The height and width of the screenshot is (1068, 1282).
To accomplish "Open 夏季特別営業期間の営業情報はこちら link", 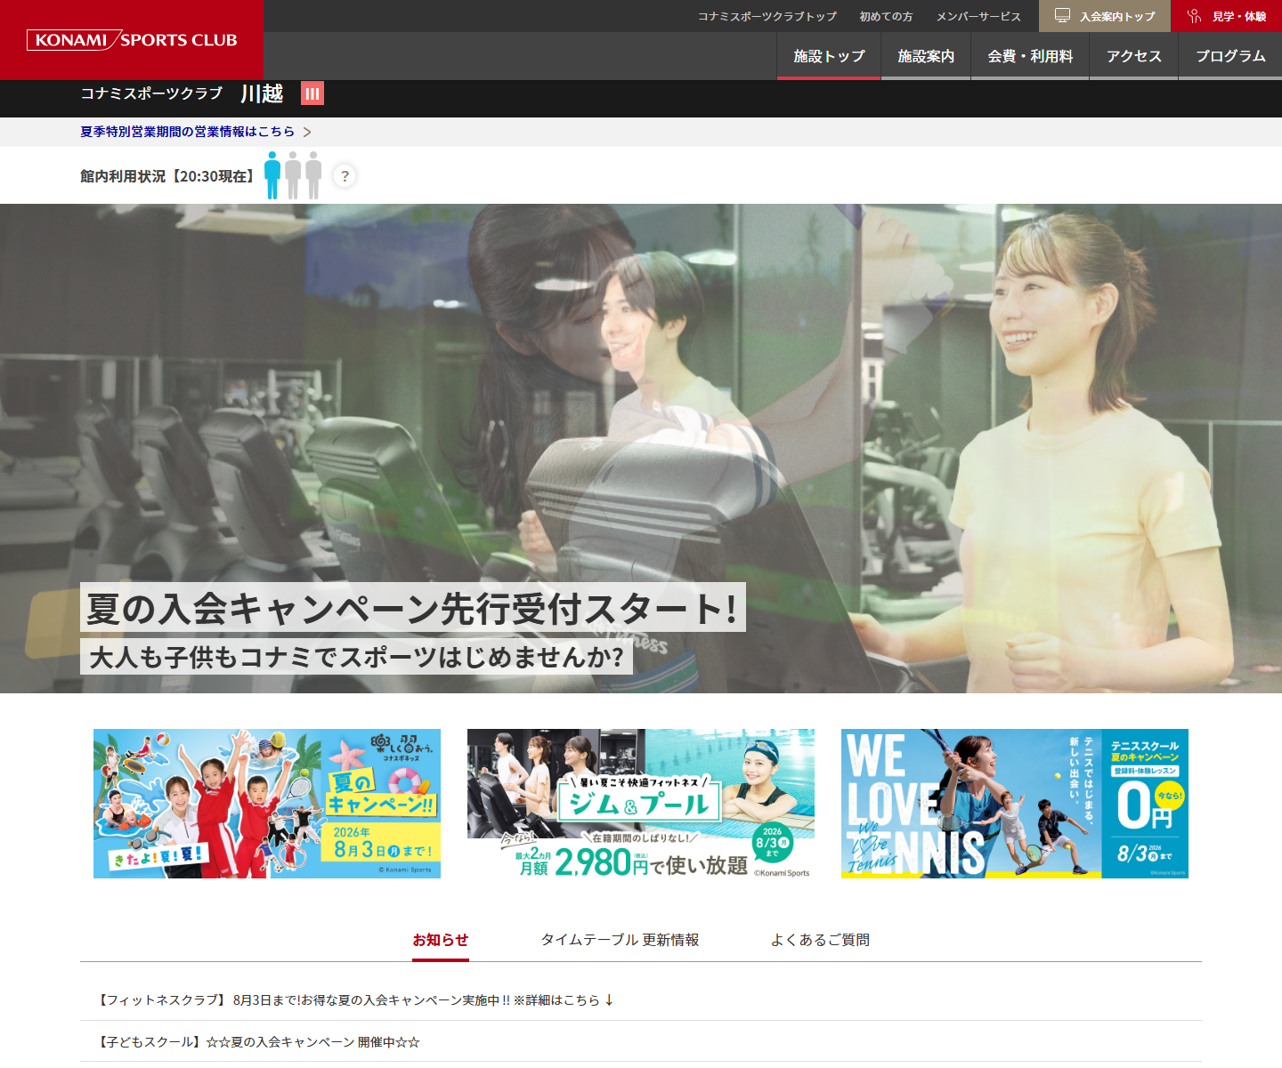I will [187, 132].
